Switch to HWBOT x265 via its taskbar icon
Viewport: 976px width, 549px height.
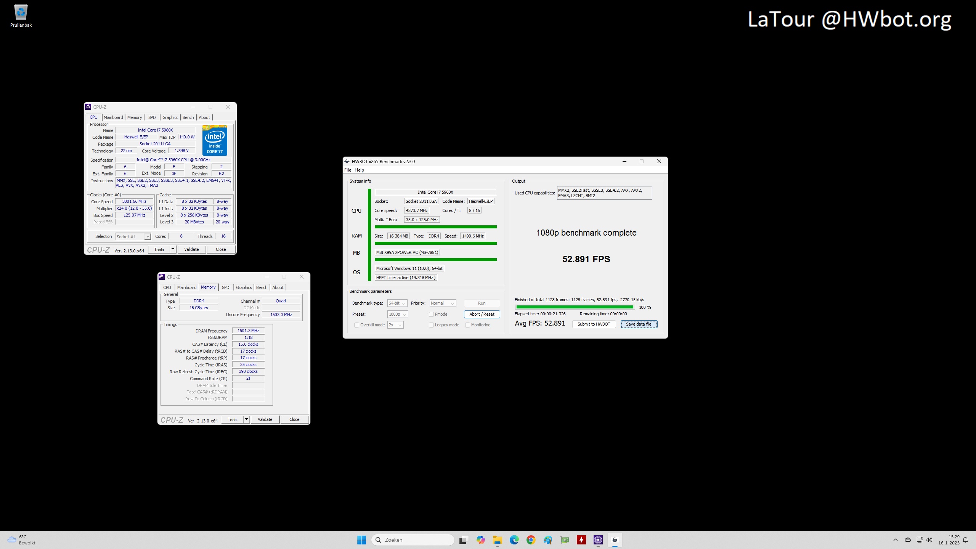615,540
